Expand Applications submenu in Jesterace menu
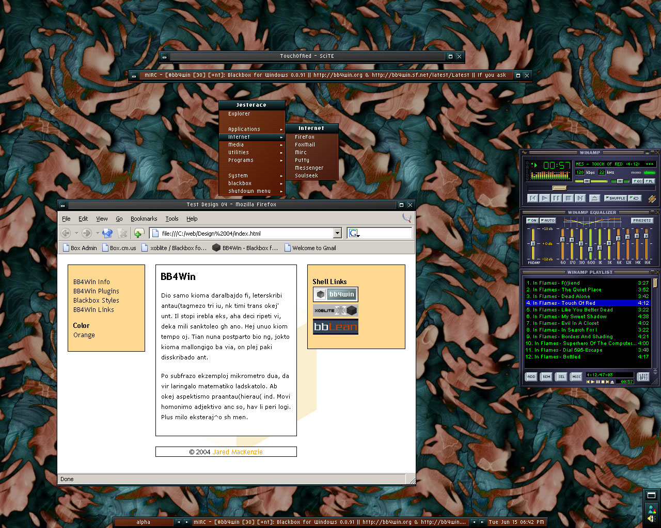 pos(251,129)
